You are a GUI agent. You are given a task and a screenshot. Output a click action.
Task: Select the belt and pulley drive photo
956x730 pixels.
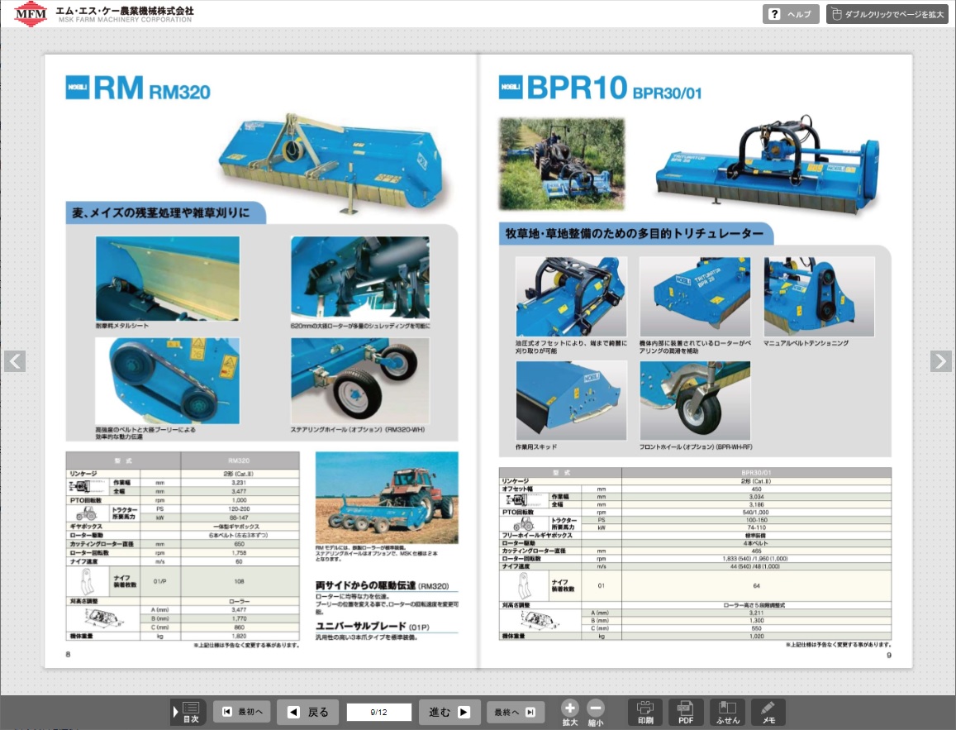click(168, 381)
